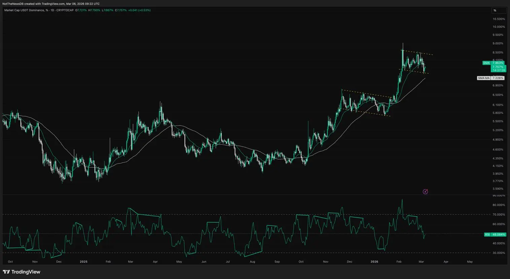Click the high value H7.790%
This screenshot has height=279, width=510.
[94, 10]
